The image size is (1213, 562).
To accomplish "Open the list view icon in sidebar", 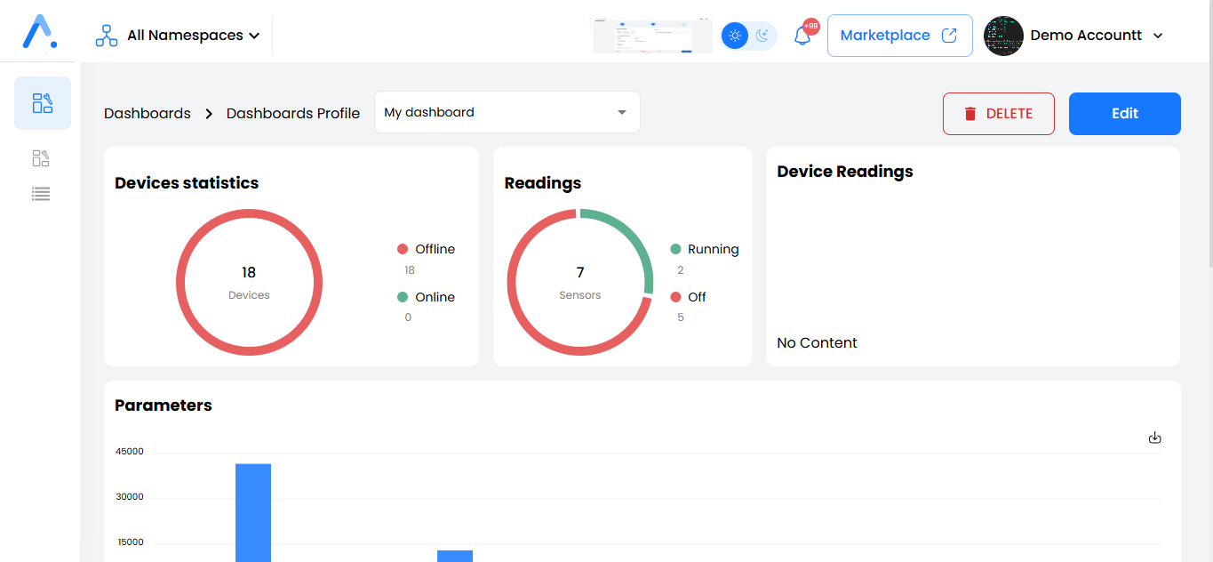I will 41,193.
